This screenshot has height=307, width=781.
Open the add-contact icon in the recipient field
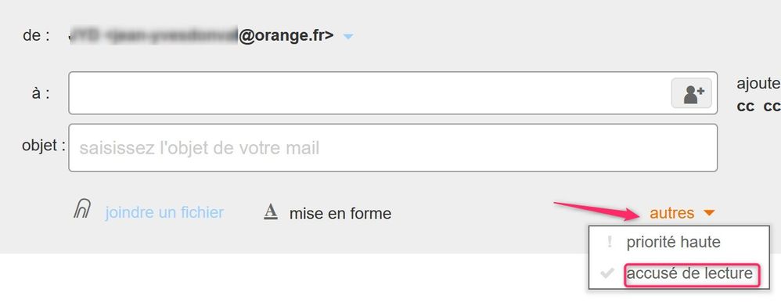pos(691,93)
